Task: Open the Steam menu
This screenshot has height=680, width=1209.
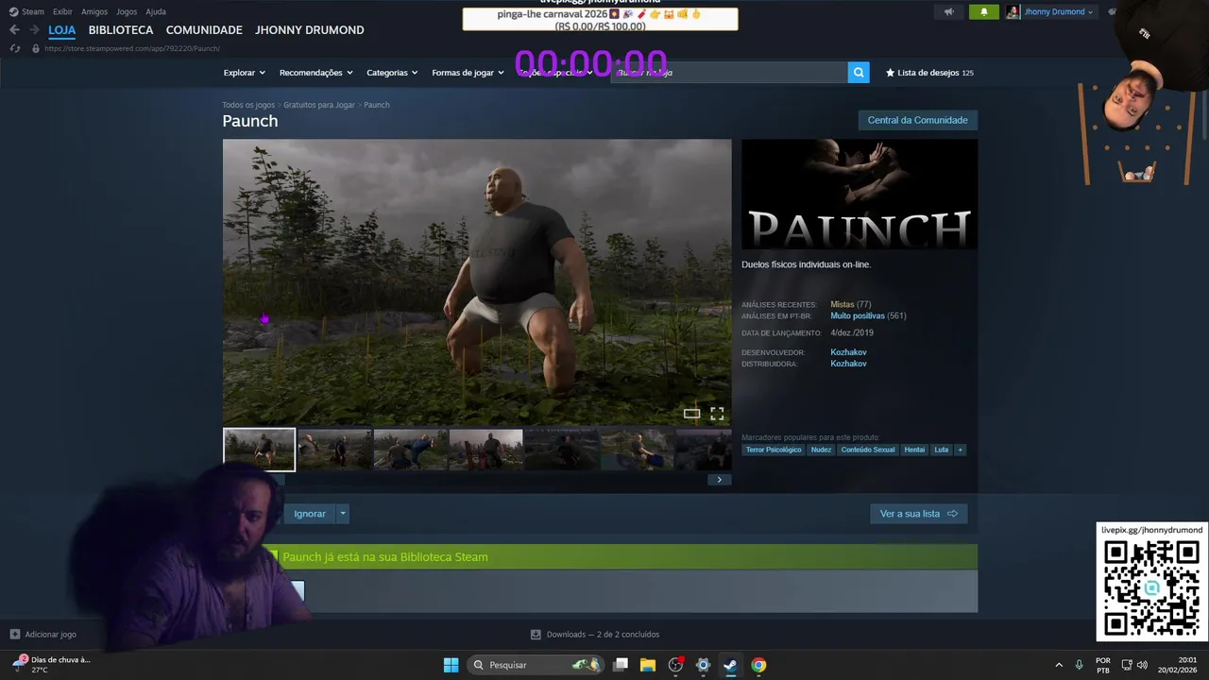Action: pyautogui.click(x=33, y=12)
